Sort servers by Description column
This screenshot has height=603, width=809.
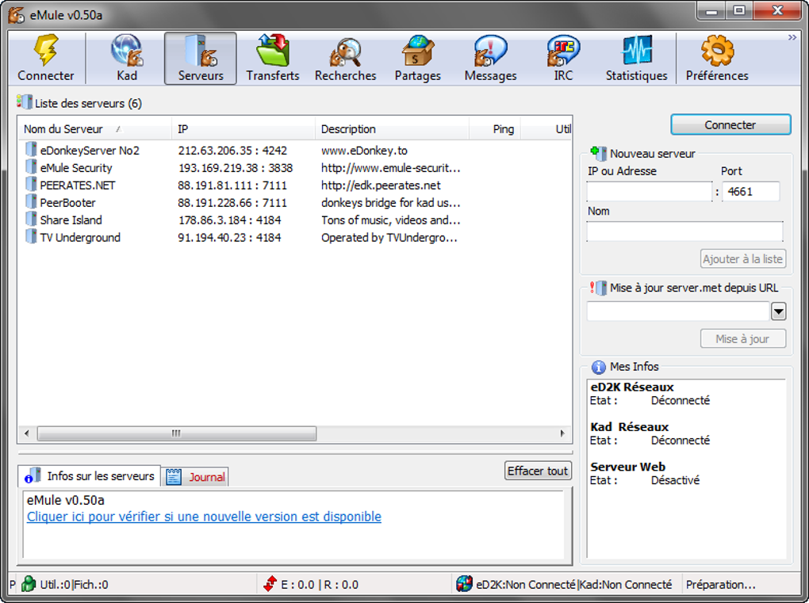click(392, 129)
